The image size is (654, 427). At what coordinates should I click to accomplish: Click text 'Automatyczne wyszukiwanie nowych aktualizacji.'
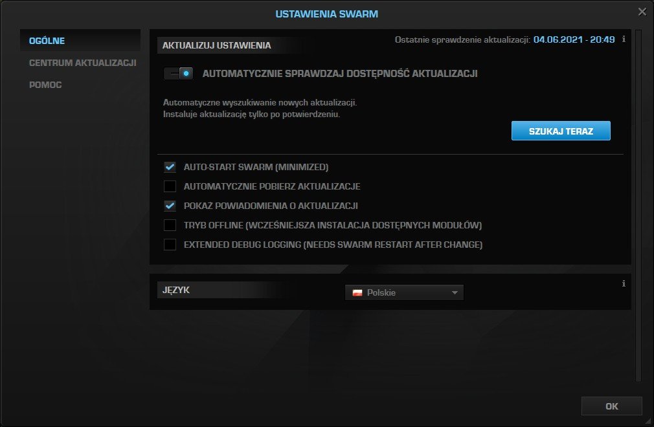point(260,102)
